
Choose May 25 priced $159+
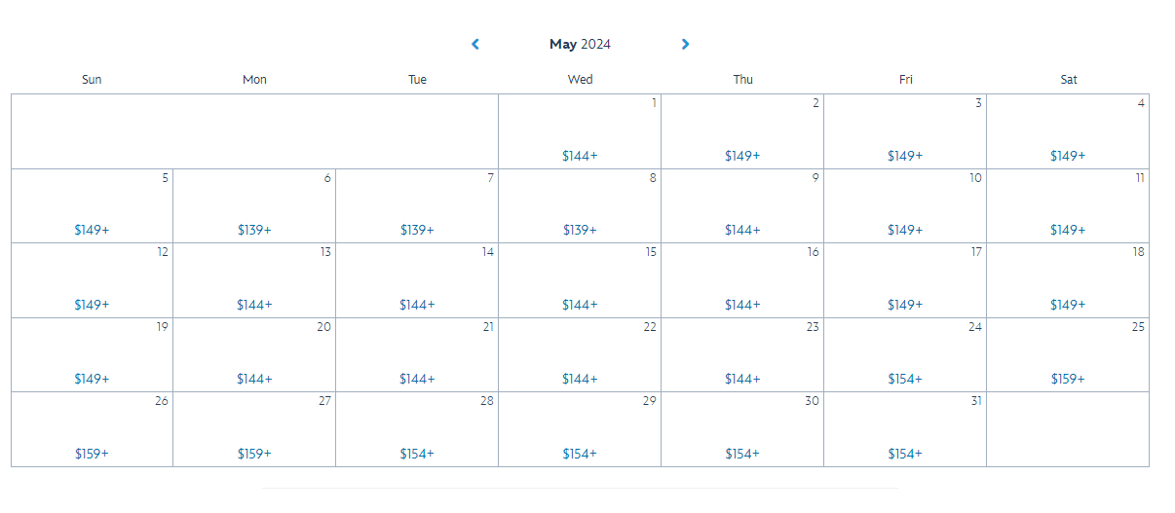(x=1068, y=380)
